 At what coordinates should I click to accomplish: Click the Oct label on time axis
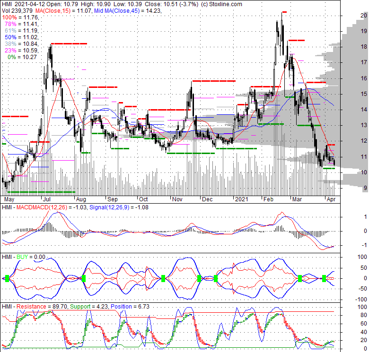point(143,199)
